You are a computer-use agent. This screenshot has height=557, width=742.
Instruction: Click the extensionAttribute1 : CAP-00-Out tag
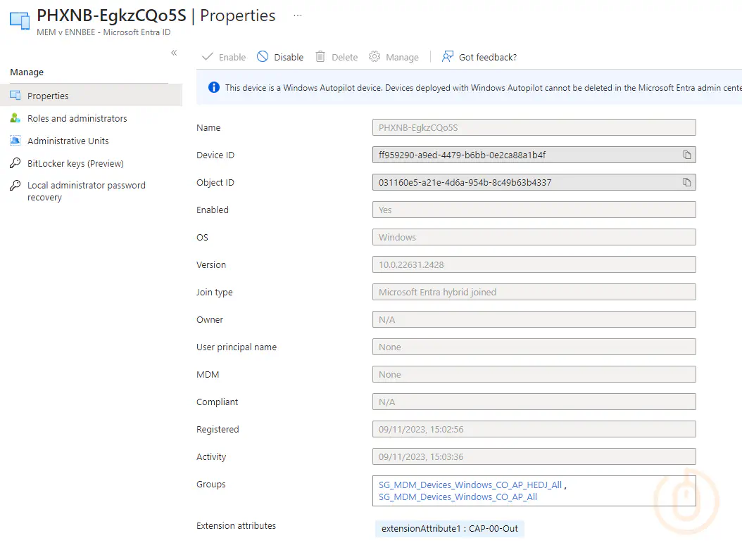click(450, 529)
